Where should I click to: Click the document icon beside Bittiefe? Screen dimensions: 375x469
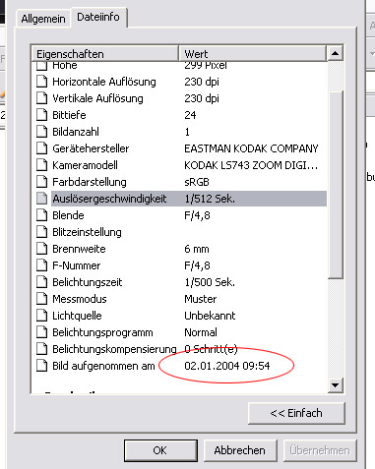(x=41, y=115)
